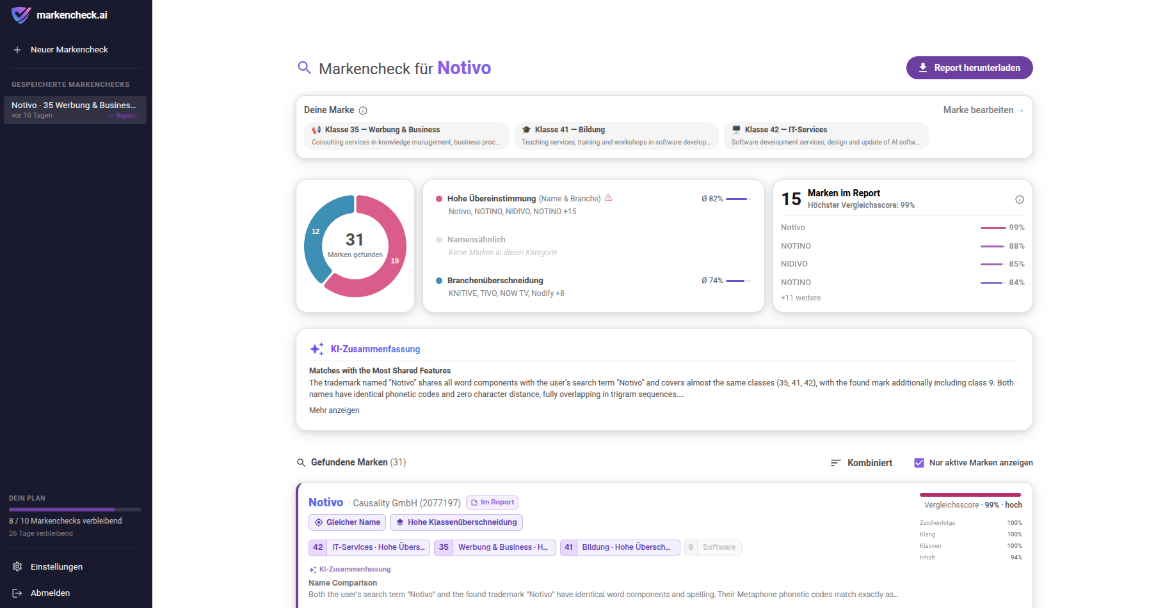Select the Klasse 41 — Bildung card
Image resolution: width=1172 pixels, height=608 pixels.
click(616, 136)
